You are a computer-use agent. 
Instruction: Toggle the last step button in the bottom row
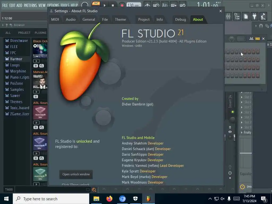258,75
